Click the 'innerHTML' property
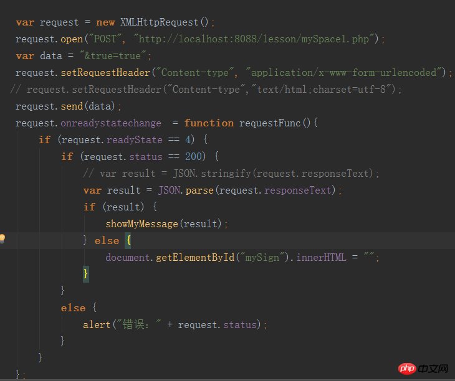This screenshot has height=381, width=455. tap(321, 258)
